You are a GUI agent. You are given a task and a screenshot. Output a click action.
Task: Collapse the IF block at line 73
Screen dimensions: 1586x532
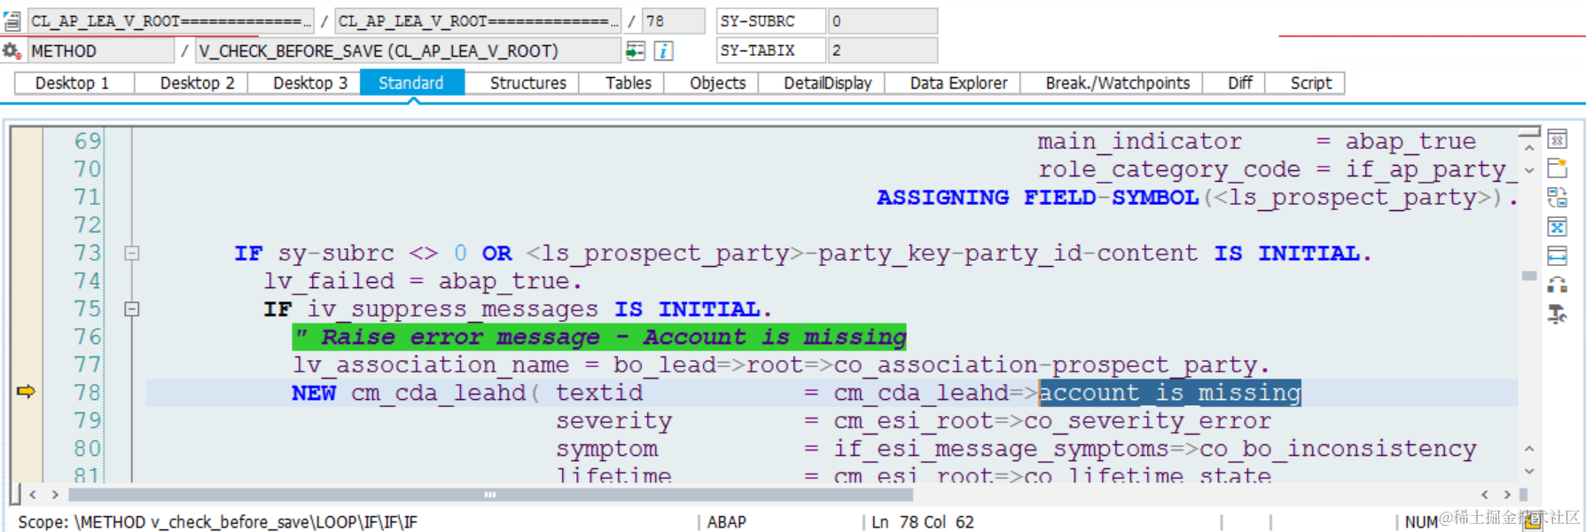[131, 253]
